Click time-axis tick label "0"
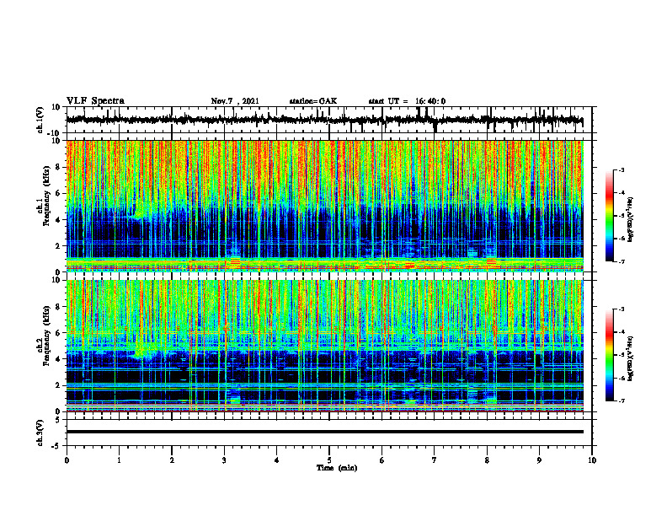Image resolution: width=667 pixels, height=516 pixels. coord(67,460)
